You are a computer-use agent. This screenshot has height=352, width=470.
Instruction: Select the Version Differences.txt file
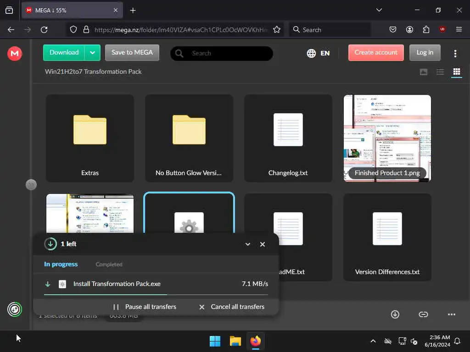pyautogui.click(x=387, y=237)
